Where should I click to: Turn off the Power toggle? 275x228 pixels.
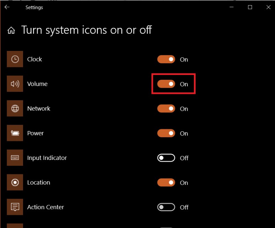tap(166, 133)
